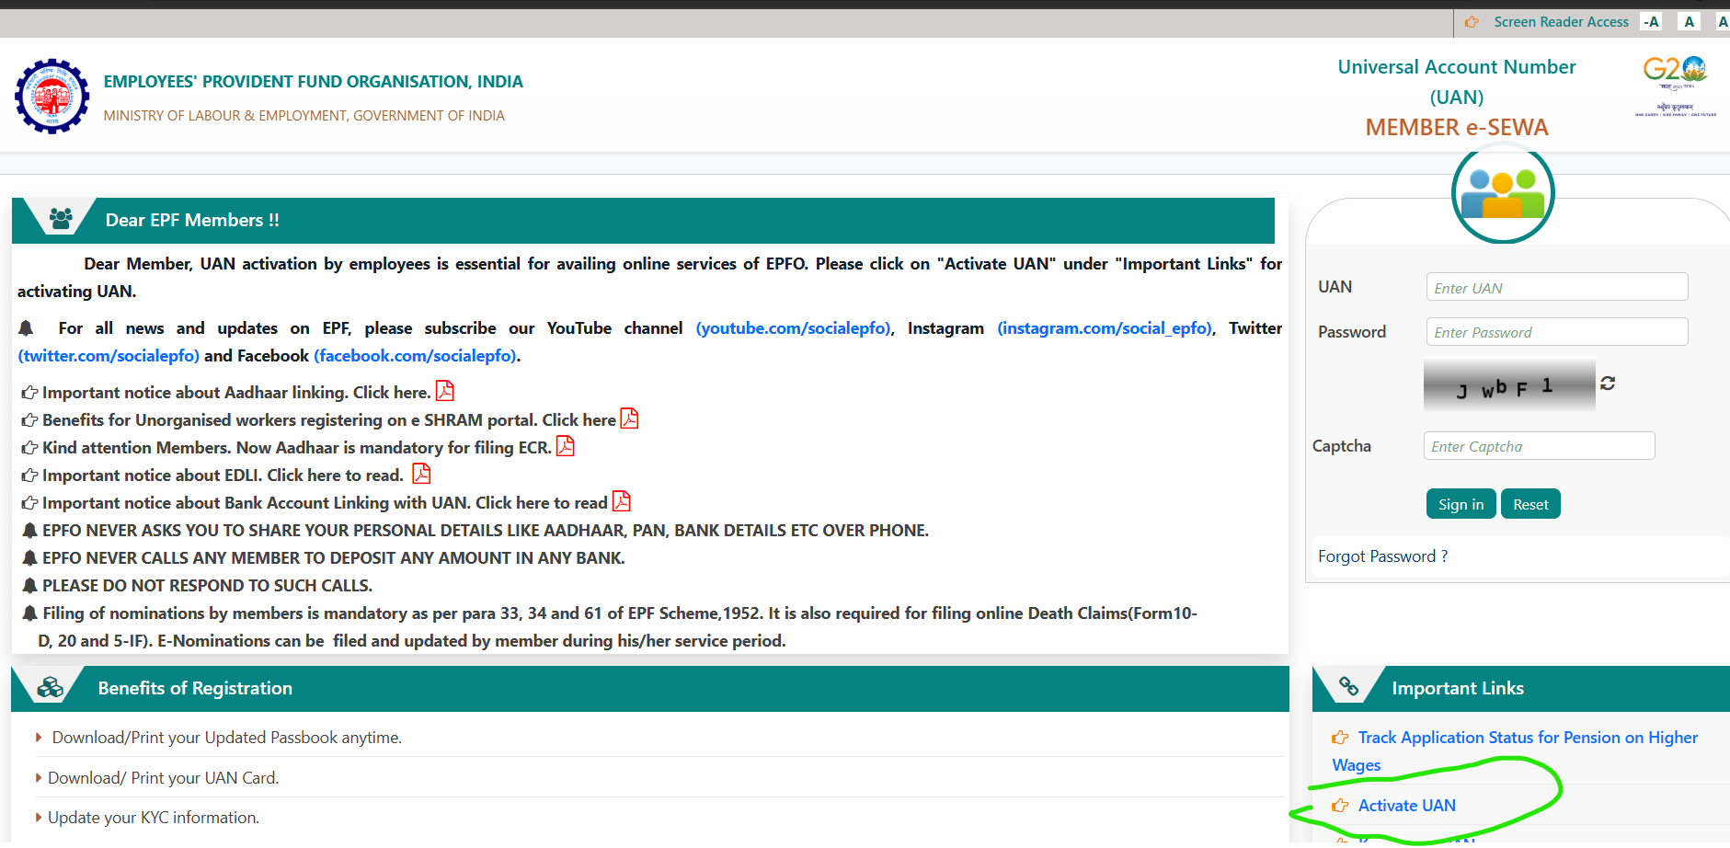Click the bell icon before news and updates
Screen dimensions: 1730x848
[x=26, y=328]
